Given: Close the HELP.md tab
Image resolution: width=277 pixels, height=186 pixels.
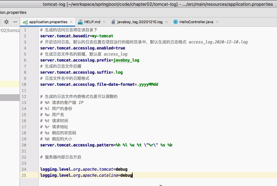Looking at the screenshot, I should tap(104, 22).
